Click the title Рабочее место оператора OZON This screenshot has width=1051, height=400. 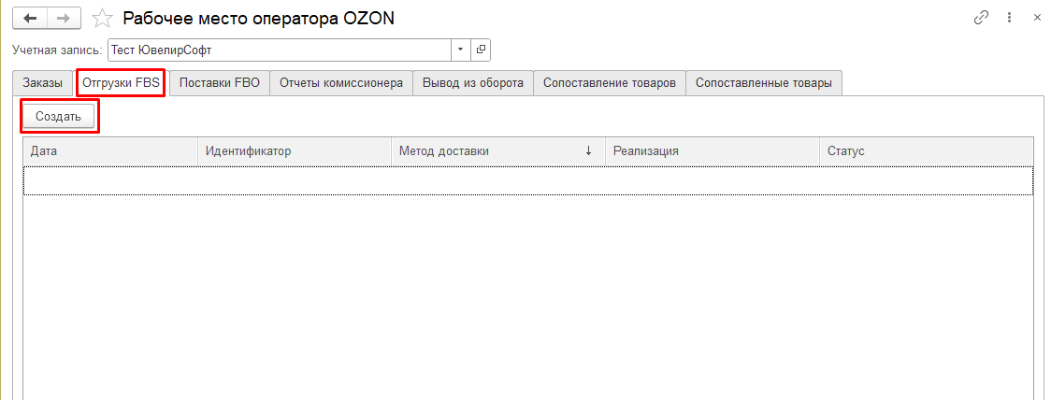259,18
